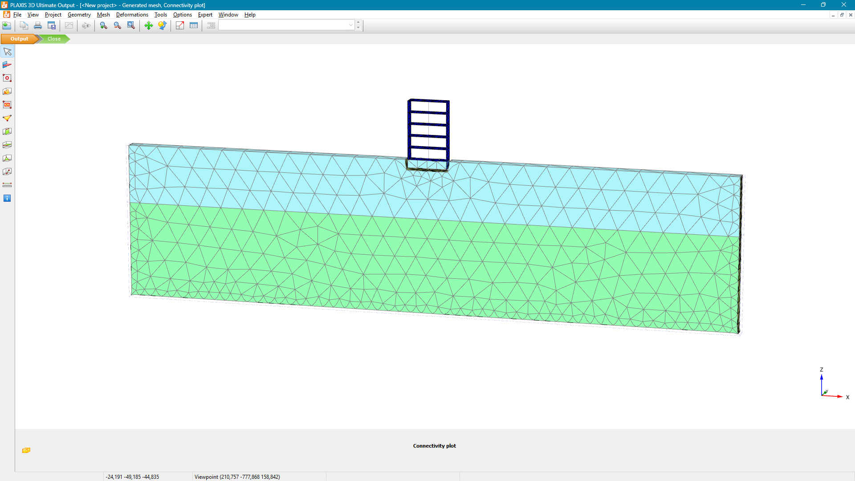Screen dimensions: 855x481
Task: Click the green Close button
Action: tap(54, 39)
